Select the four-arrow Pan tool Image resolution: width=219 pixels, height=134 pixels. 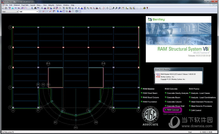pos(107,8)
